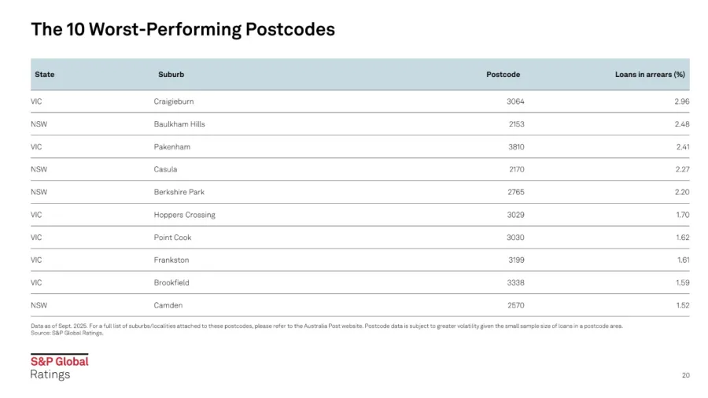
Task: Click the Postcode column header
Action: [503, 75]
